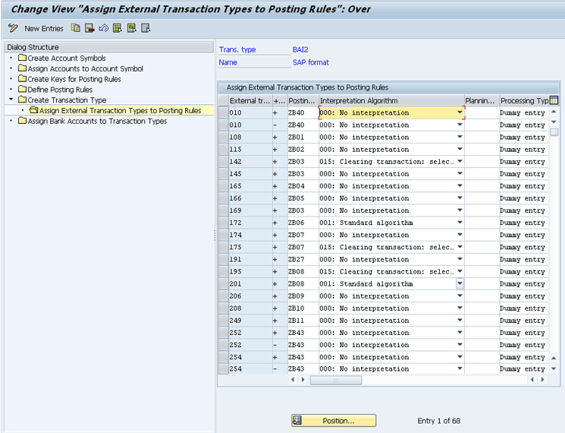Click posting rule cell ZB11
This screenshot has height=433, width=565.
(303, 321)
